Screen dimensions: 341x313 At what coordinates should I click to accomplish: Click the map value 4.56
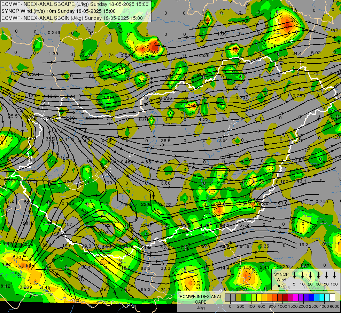[x=26, y=265]
